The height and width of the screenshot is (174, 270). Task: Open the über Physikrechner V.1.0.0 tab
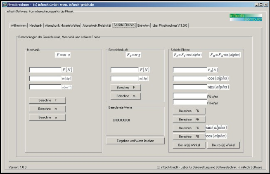pos(170,26)
